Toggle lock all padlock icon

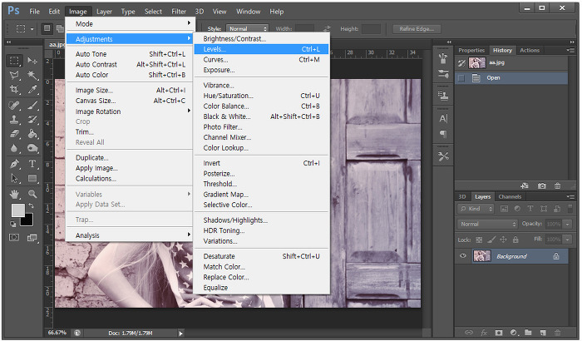515,240
